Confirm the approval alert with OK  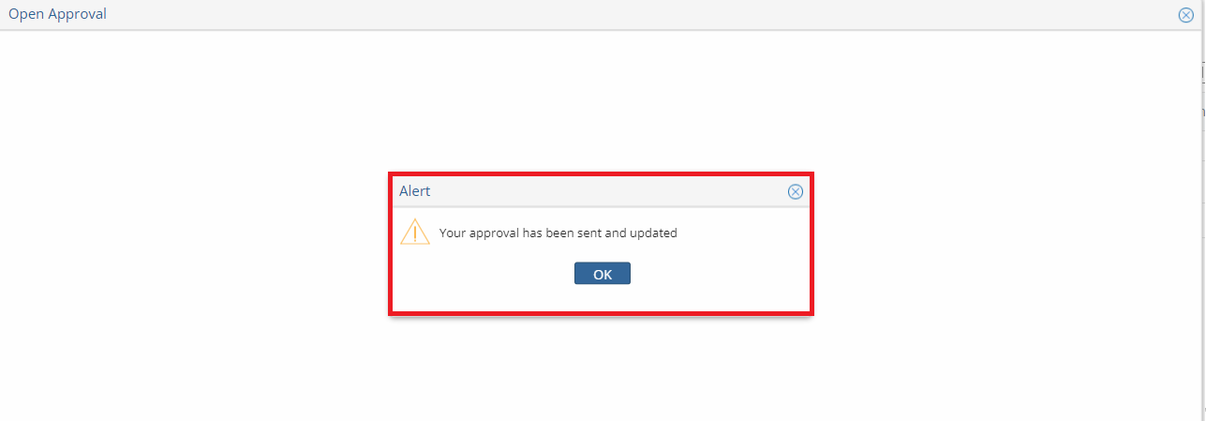click(603, 274)
